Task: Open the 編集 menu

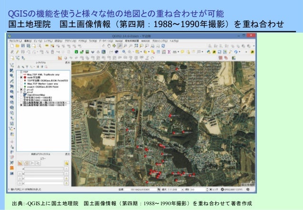Action: pyautogui.click(x=28, y=41)
